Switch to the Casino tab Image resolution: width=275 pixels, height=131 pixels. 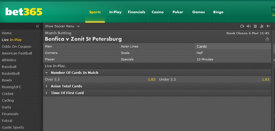coord(157,12)
